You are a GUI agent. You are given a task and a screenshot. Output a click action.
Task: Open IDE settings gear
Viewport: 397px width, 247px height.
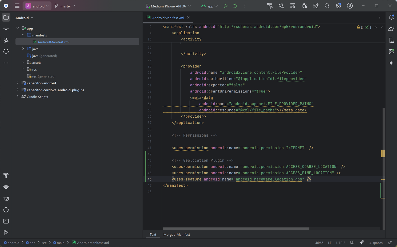[x=338, y=6]
